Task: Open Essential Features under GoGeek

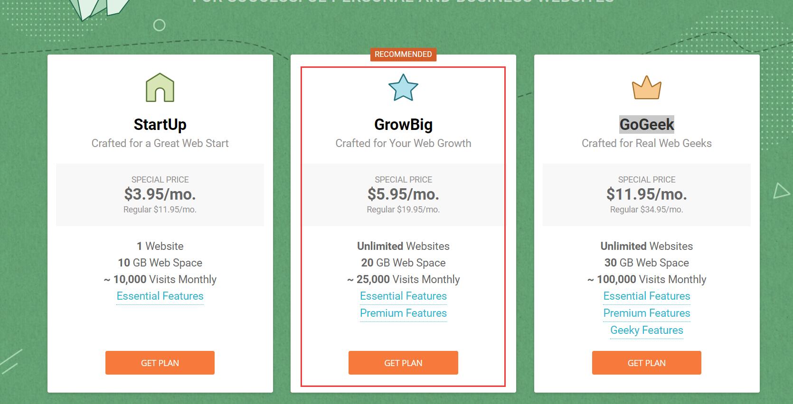Action: click(647, 296)
